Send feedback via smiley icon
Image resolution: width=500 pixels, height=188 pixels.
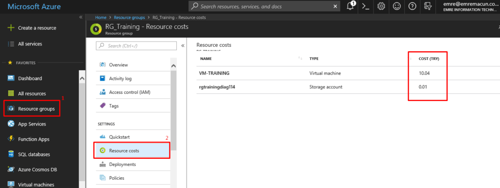click(396, 6)
